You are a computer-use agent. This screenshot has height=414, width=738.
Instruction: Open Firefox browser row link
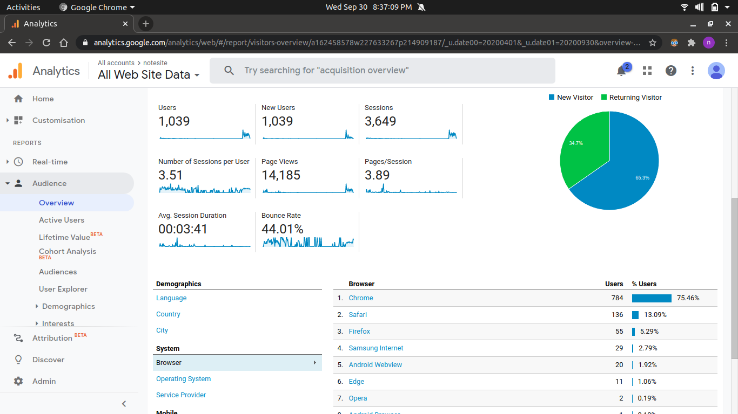point(359,332)
